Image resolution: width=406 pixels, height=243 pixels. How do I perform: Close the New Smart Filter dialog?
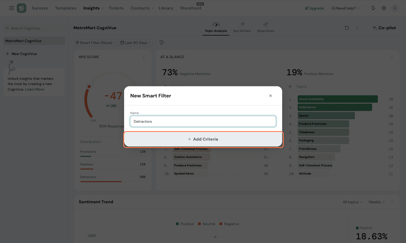pos(270,96)
